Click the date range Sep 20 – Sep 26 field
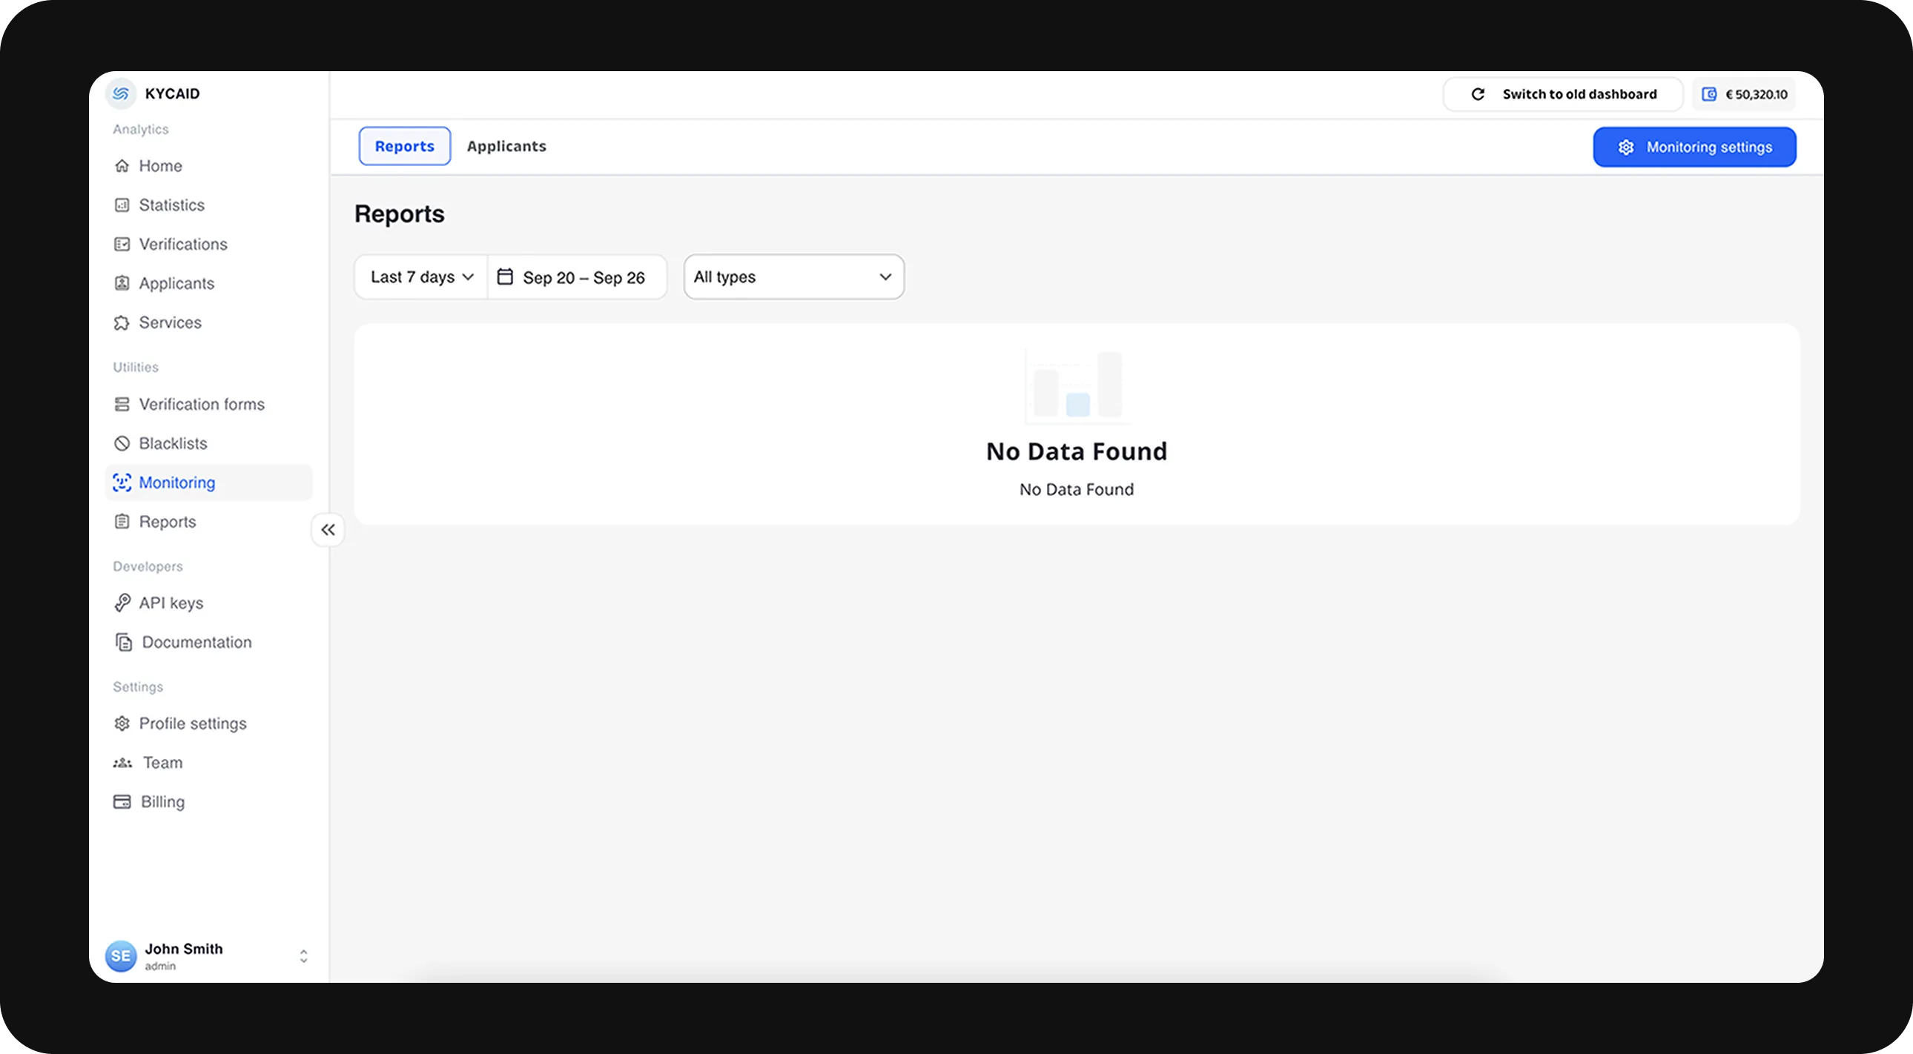This screenshot has width=1913, height=1054. [578, 276]
